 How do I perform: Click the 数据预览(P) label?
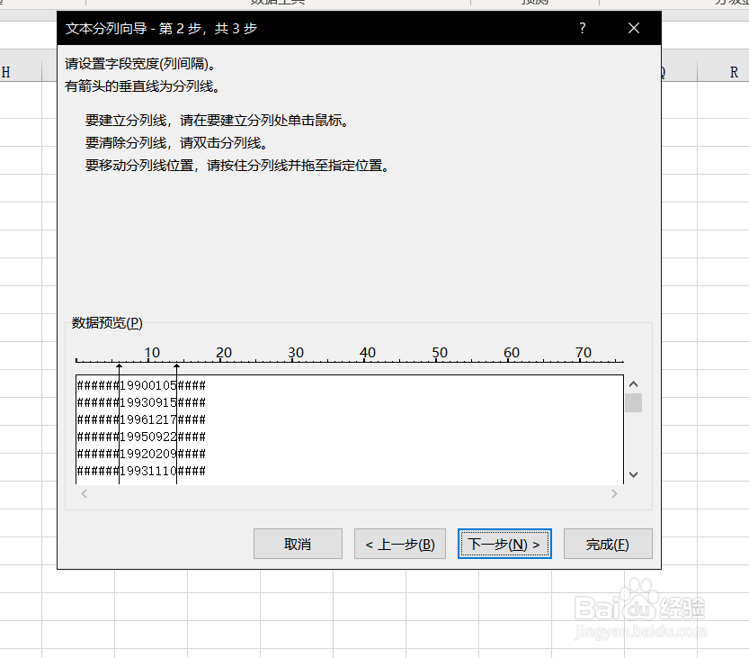tap(107, 323)
